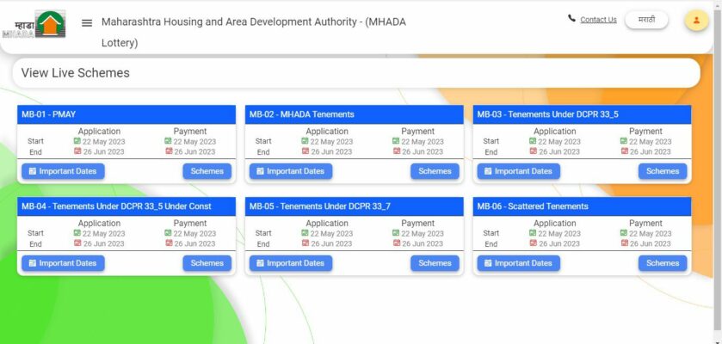The width and height of the screenshot is (722, 344).
Task: Click green calendar icon for MB-04 application start
Action: coord(77,233)
